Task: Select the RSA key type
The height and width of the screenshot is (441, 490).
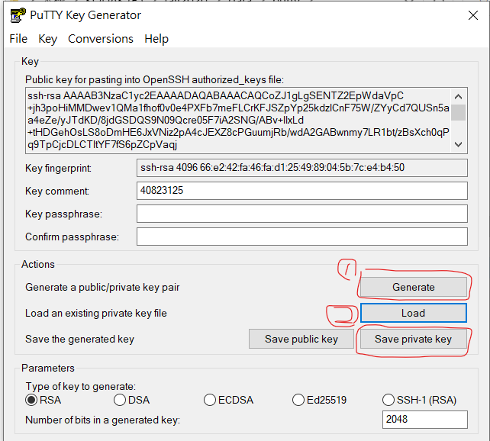Action: coord(43,400)
